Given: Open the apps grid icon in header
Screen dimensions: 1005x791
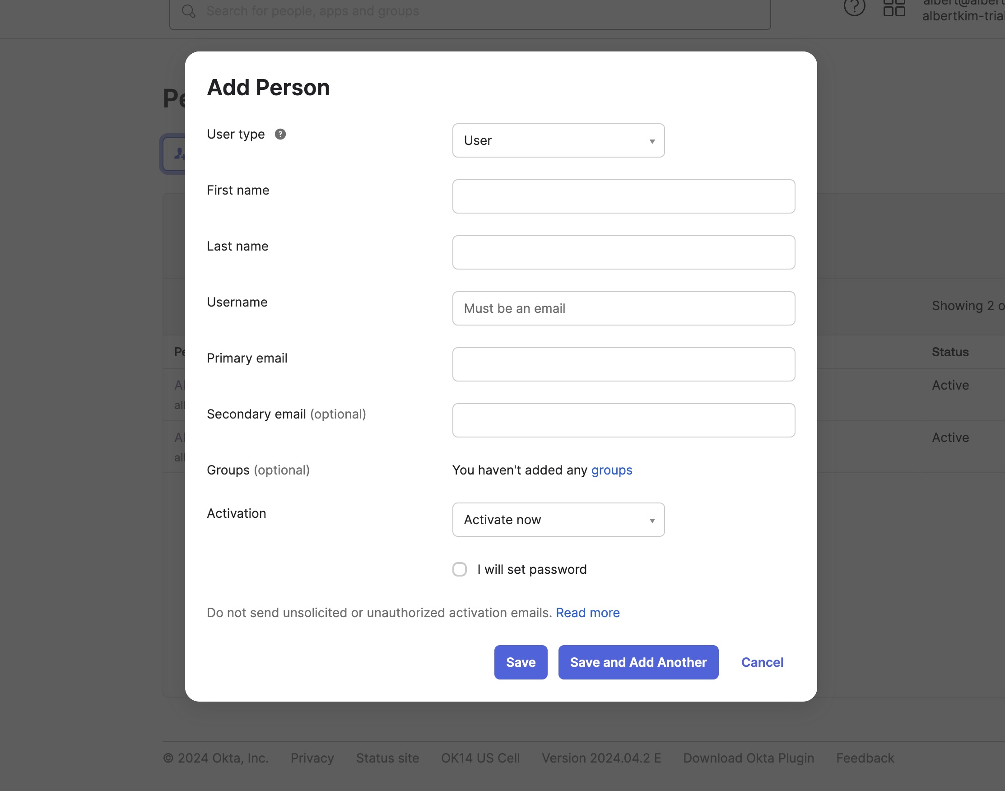Looking at the screenshot, I should tap(894, 7).
